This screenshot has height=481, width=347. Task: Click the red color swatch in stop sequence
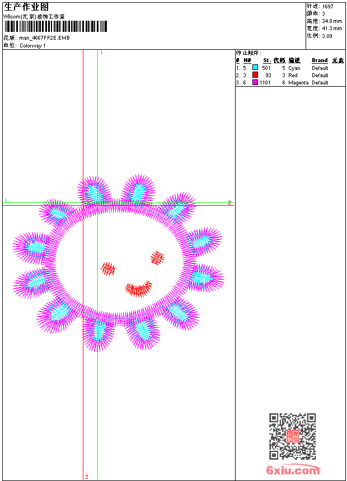[x=255, y=75]
